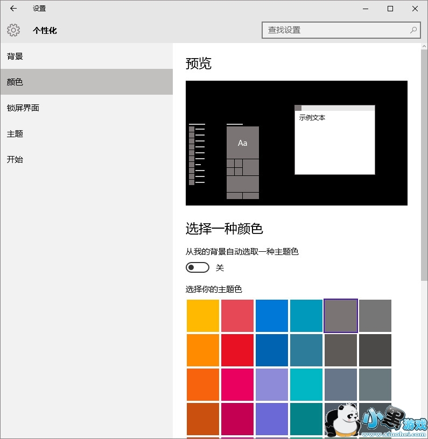Pick the yellow accent color swatch
The image size is (428, 439).
[x=203, y=315]
